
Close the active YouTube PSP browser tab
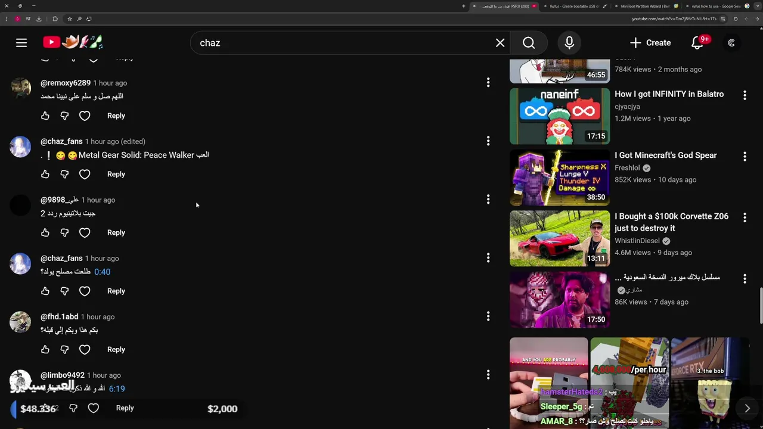[x=474, y=6]
